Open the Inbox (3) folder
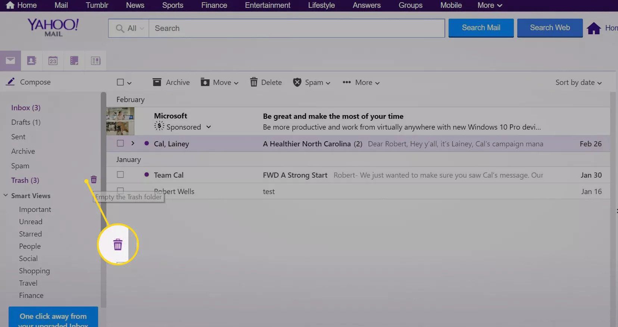The image size is (618, 327). coord(26,108)
